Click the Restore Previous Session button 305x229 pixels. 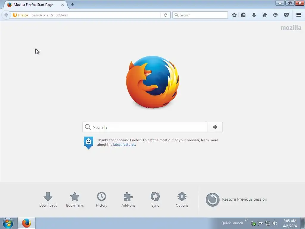[236, 199]
